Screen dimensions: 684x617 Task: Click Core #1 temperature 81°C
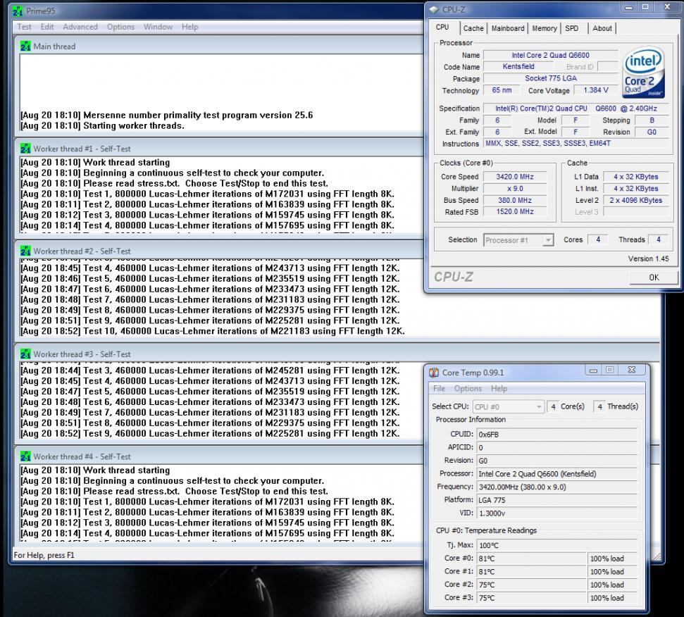(532, 572)
